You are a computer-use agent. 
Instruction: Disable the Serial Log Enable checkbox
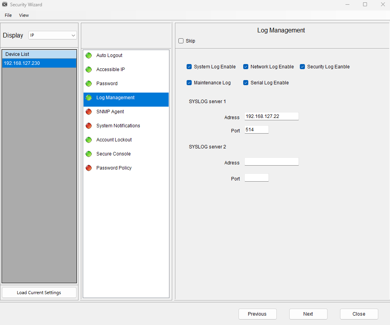246,83
